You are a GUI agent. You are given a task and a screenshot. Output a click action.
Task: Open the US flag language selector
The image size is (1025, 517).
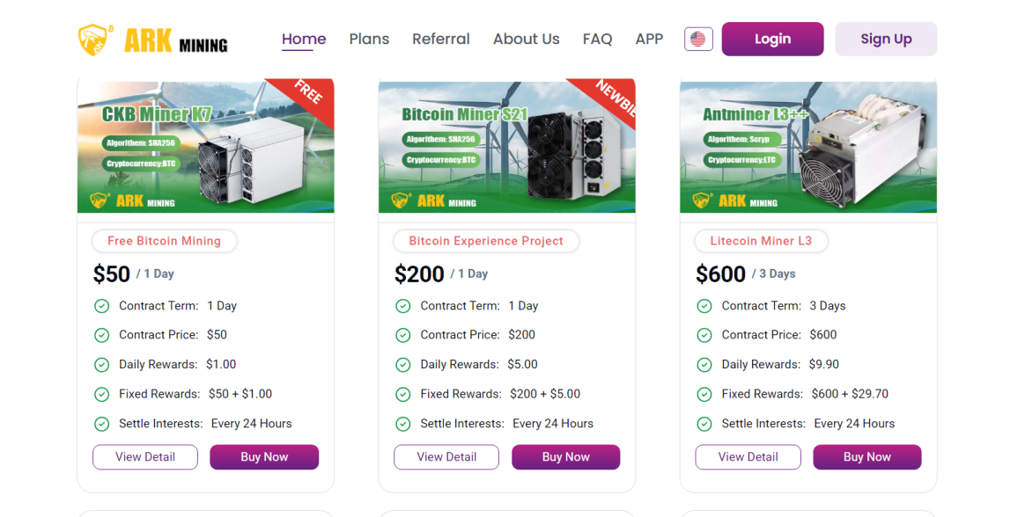[698, 39]
